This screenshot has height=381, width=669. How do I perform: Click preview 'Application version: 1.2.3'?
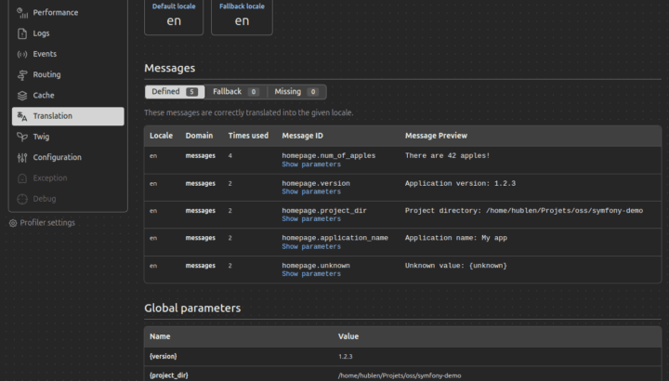(460, 183)
